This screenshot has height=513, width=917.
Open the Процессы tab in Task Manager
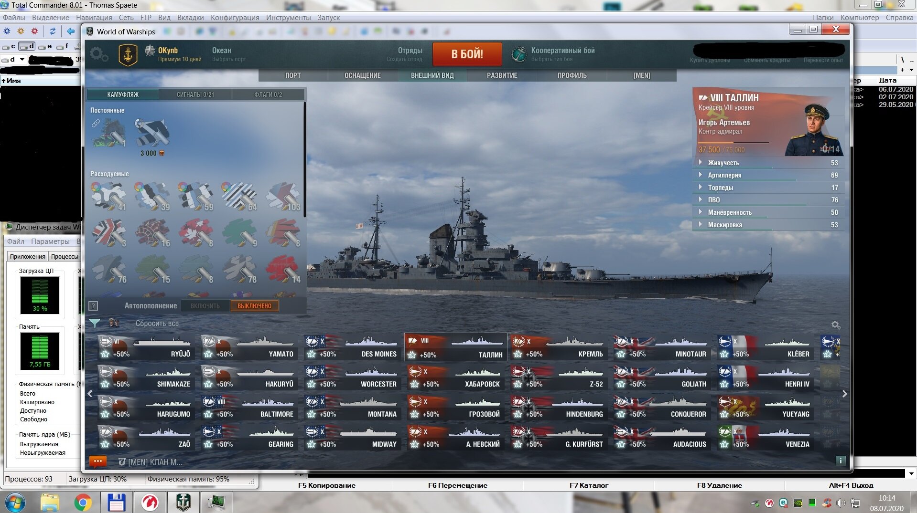pyautogui.click(x=65, y=256)
